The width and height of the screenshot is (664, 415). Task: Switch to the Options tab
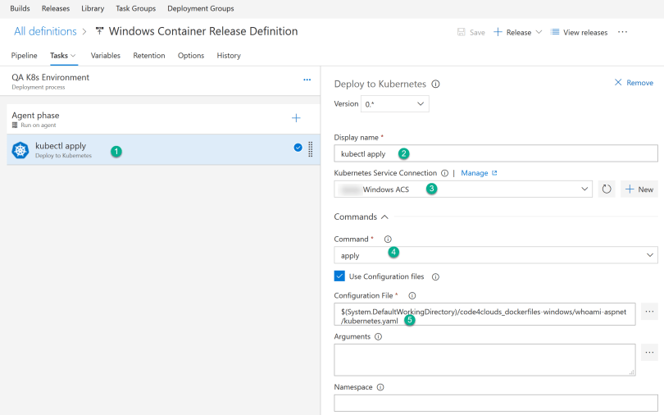tap(191, 56)
